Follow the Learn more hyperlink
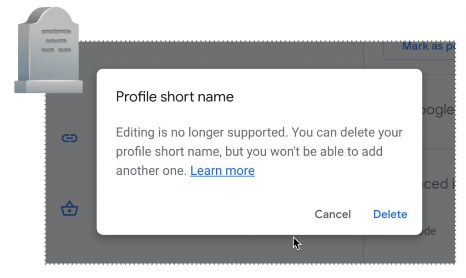466x278 pixels. [x=222, y=171]
